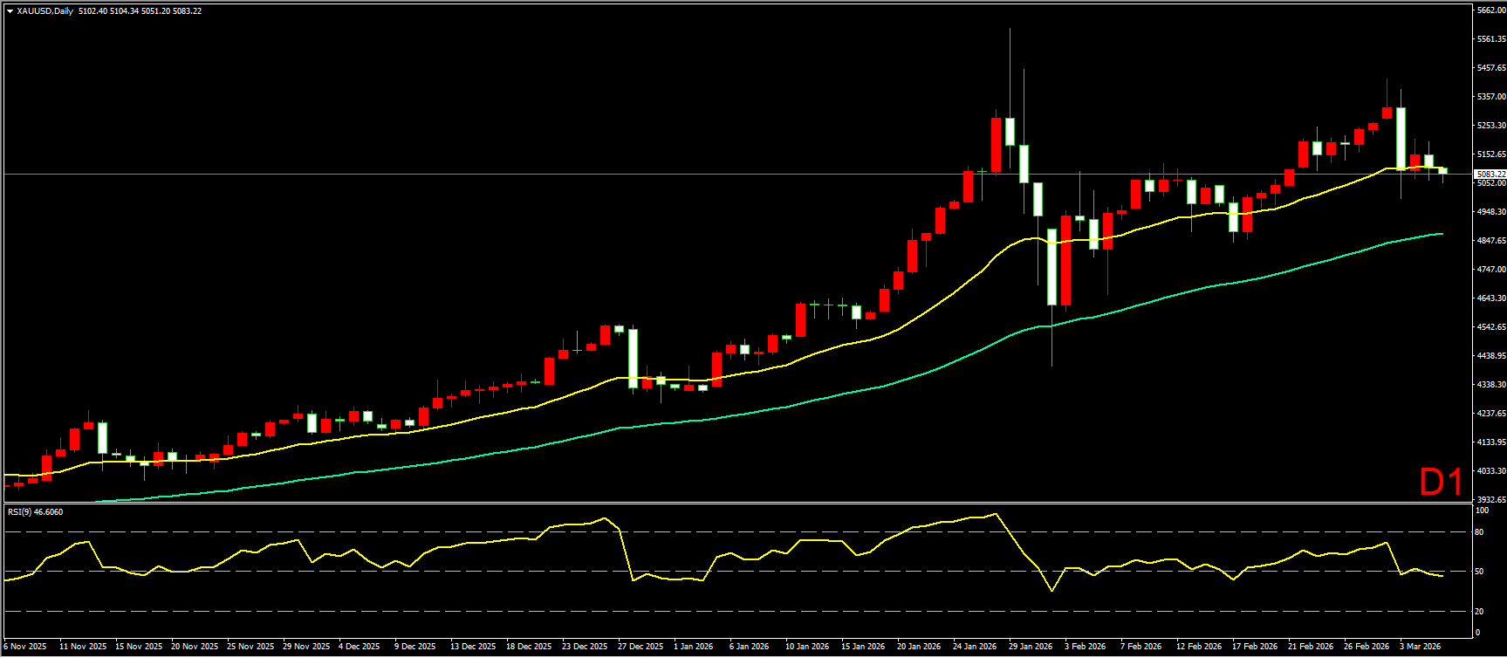1507x658 pixels.
Task: Click RSI scale value 20
Action: coord(1479,611)
